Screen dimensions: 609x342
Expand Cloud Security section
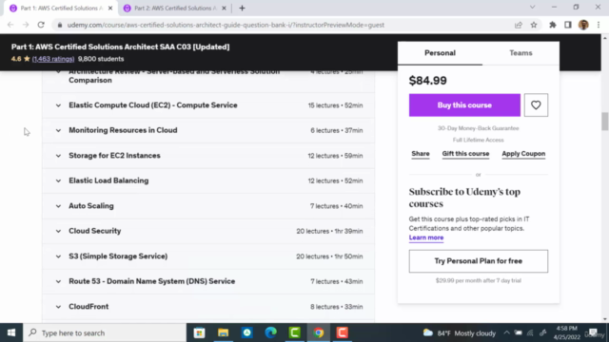click(58, 231)
